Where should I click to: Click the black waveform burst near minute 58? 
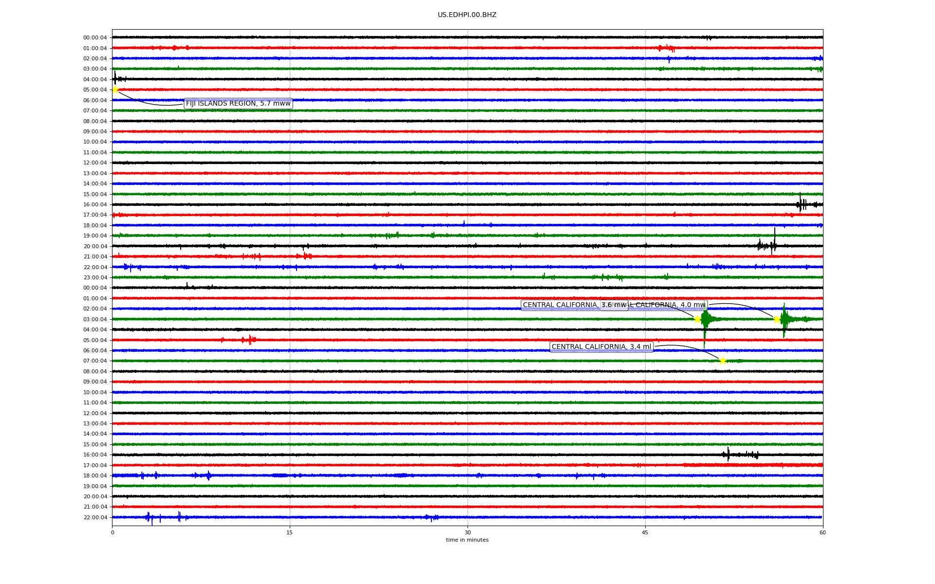[x=801, y=204]
